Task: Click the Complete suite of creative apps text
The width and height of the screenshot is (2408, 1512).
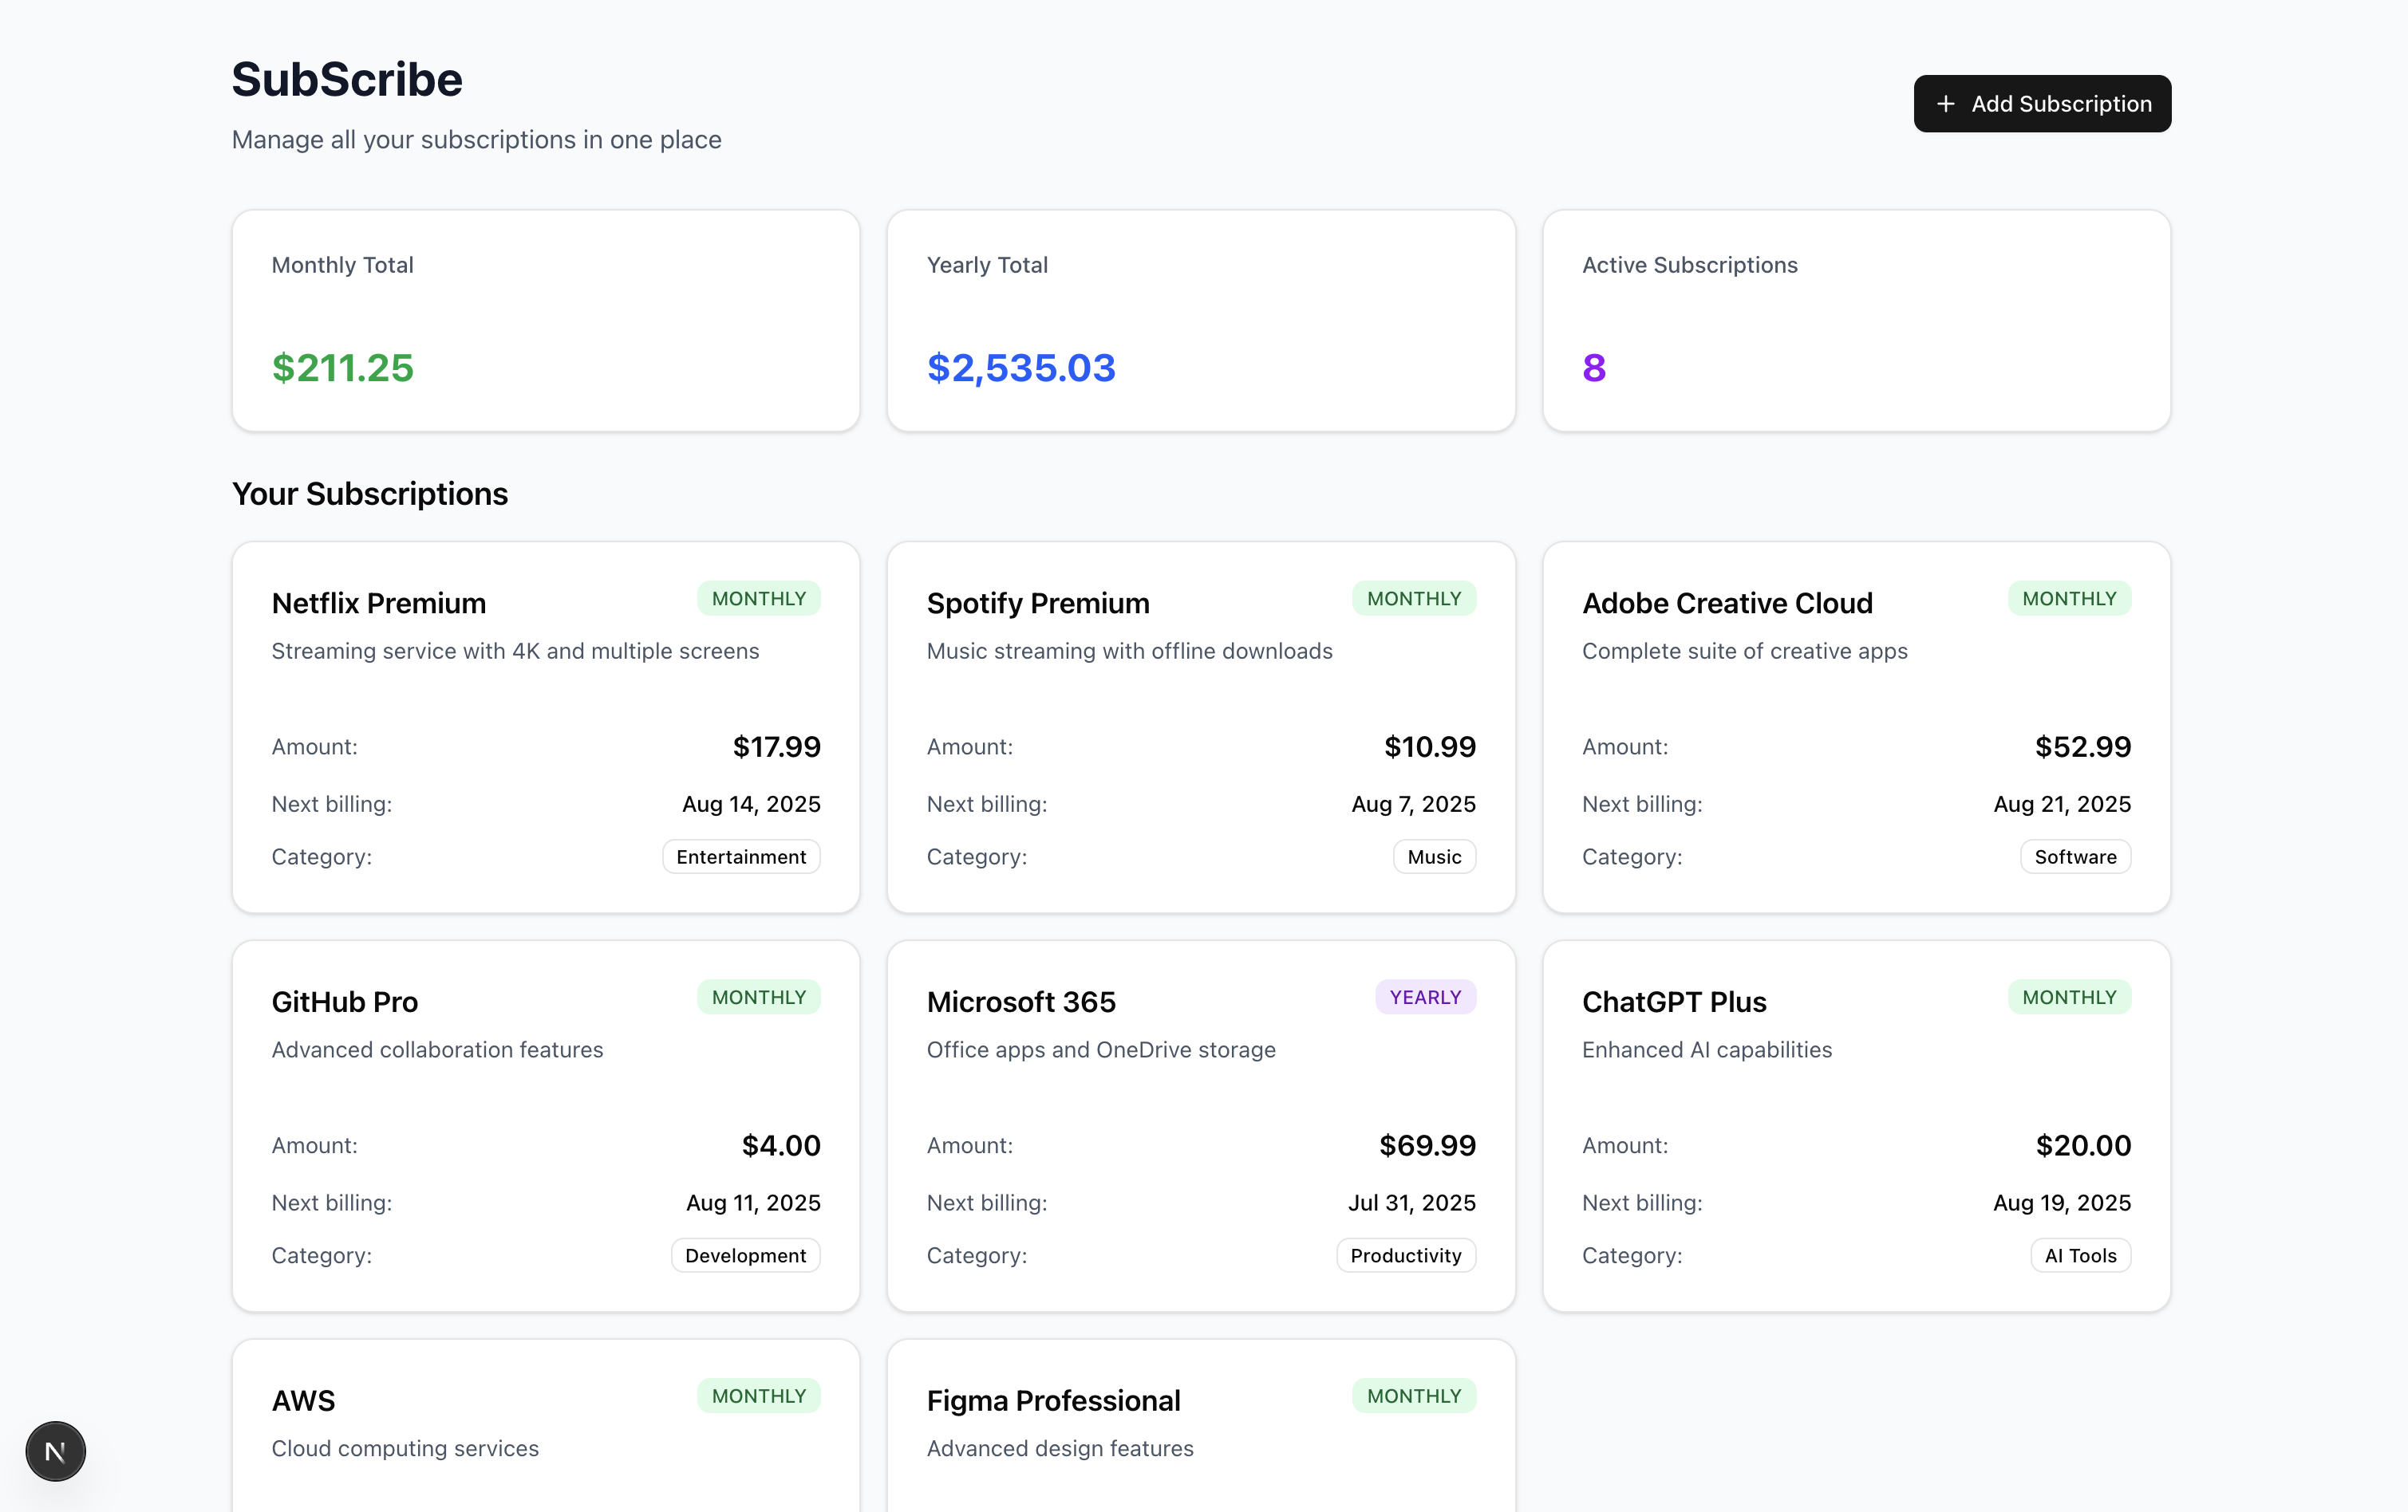Action: click(x=1744, y=652)
